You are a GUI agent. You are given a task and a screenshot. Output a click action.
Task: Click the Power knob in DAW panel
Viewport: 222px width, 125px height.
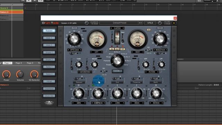[x=6, y=74]
